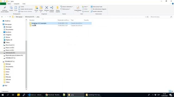Click Seleccionar todo
Viewport: 174px width, 97px height.
(97, 7)
